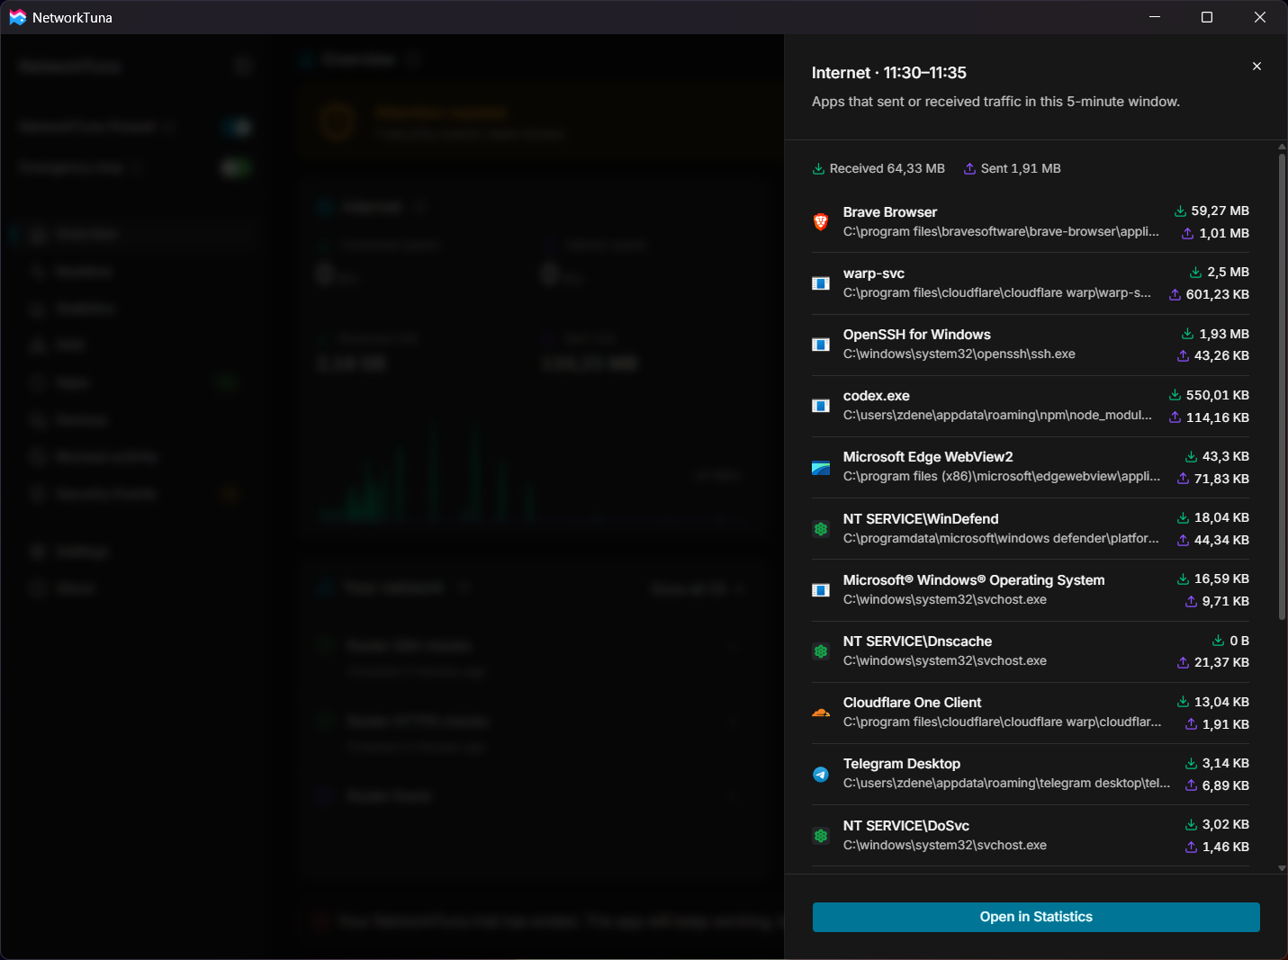The height and width of the screenshot is (960, 1288).
Task: Select the NT SERVICE\Dnscache name
Action: click(x=917, y=641)
